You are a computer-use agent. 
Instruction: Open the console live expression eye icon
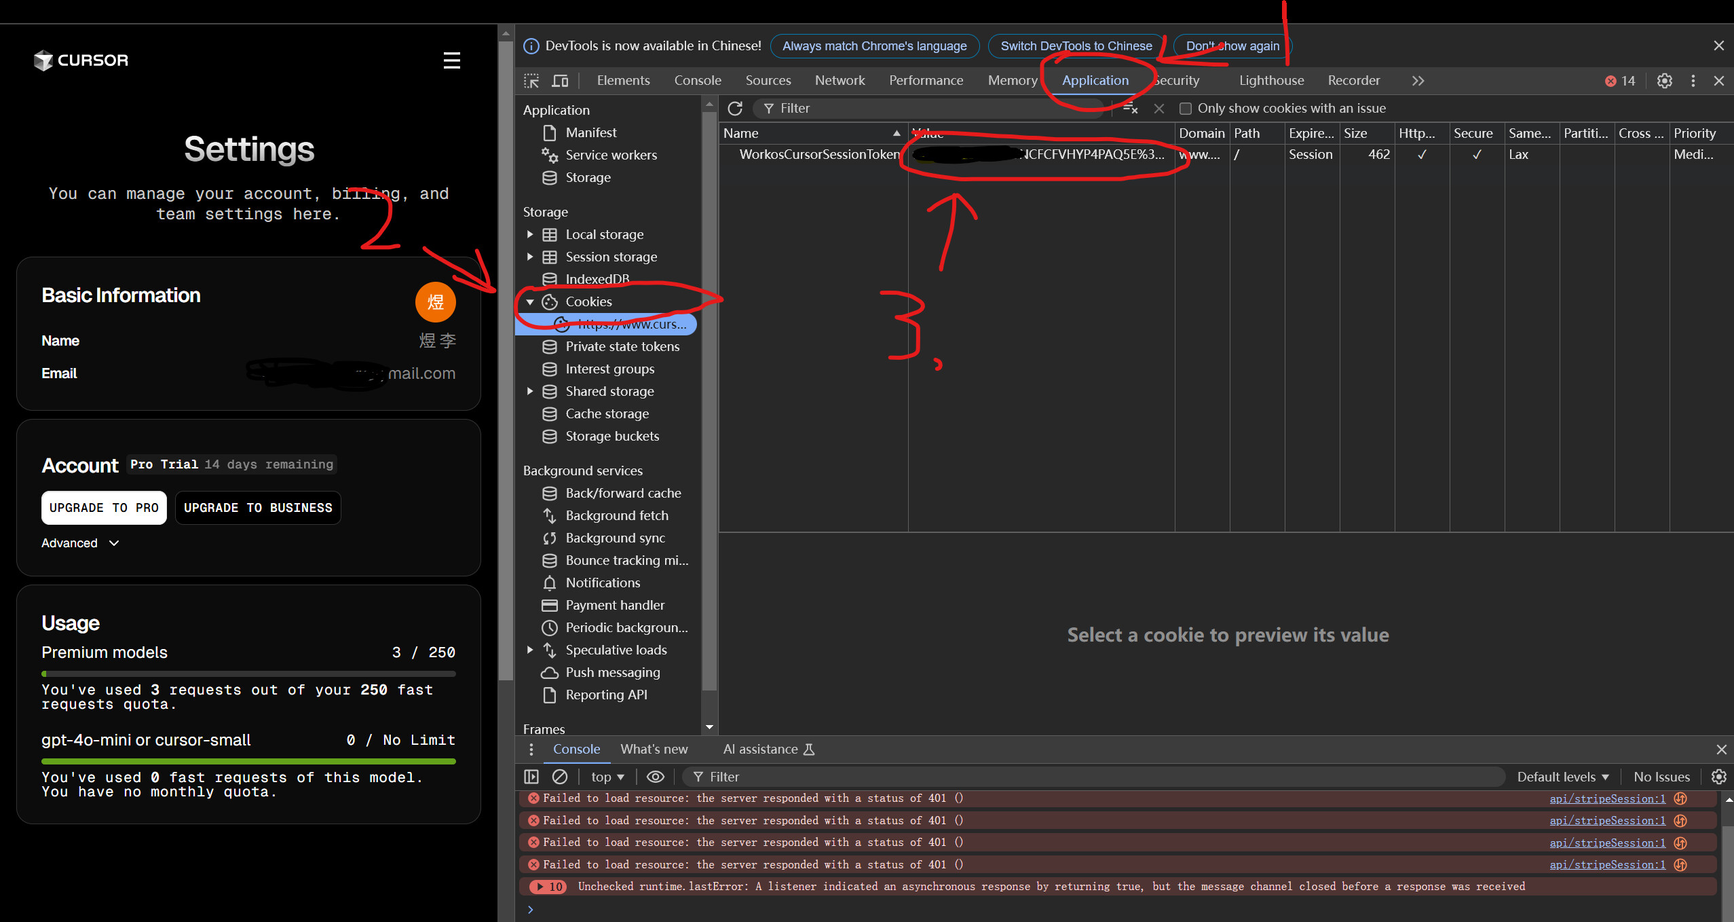point(655,777)
